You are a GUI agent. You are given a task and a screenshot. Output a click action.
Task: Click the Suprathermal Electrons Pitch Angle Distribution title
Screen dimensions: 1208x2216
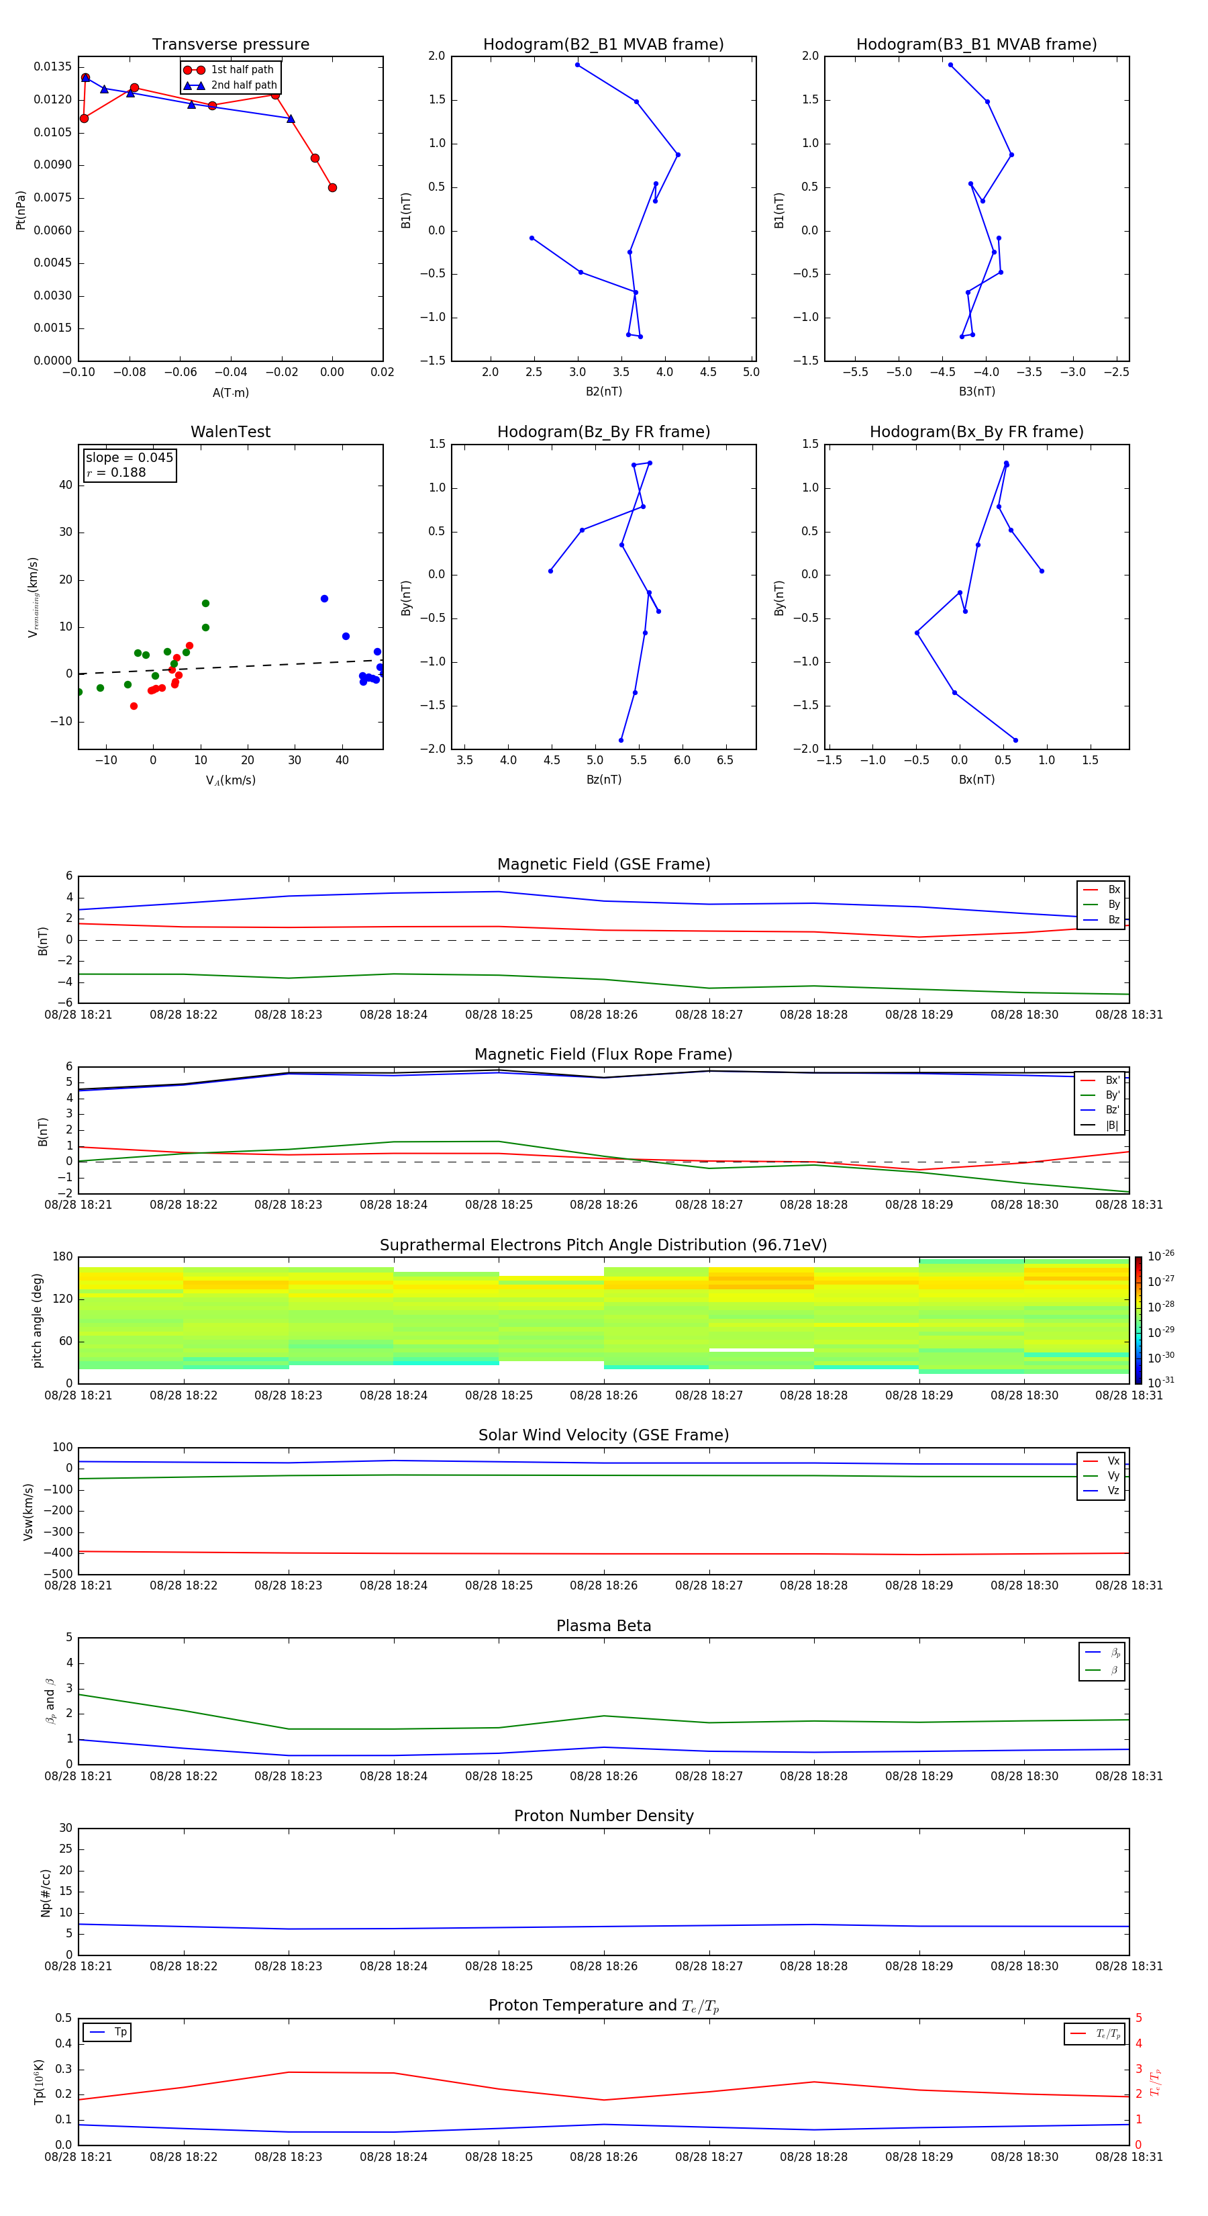tap(603, 1245)
